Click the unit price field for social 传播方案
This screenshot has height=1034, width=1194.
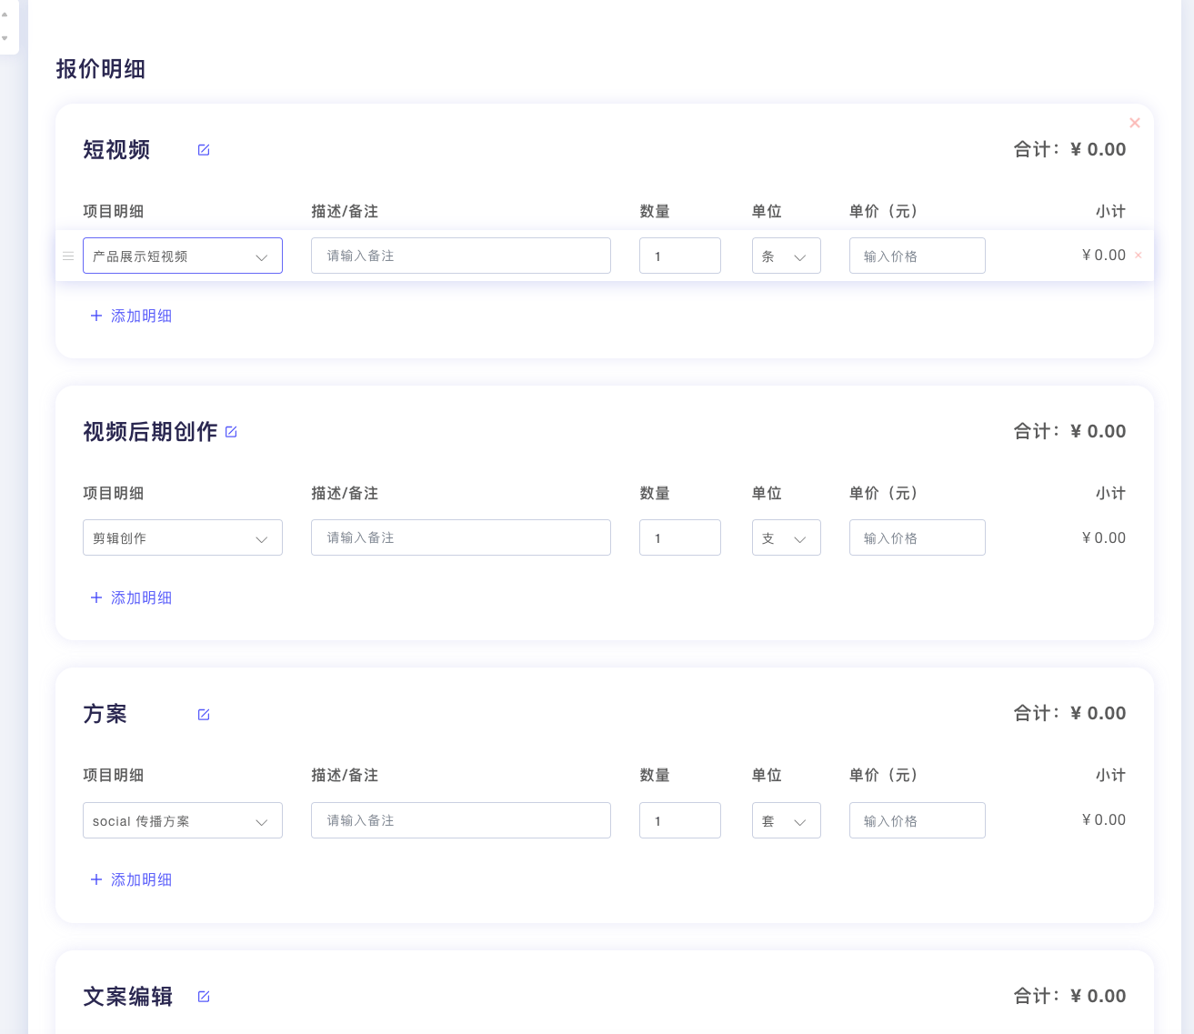click(x=918, y=820)
